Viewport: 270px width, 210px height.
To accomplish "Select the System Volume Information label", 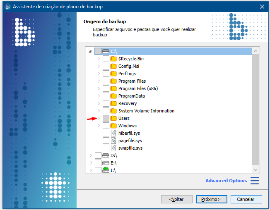I will (146, 111).
